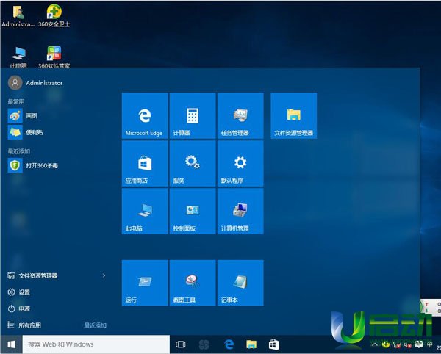Click the volume icon in tray
The image size is (441, 354).
[x=407, y=344]
